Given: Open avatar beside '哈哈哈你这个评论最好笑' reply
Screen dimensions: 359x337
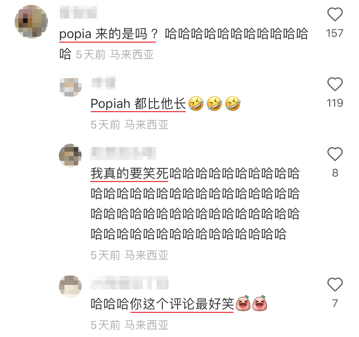Looking at the screenshot, I should point(70,286).
